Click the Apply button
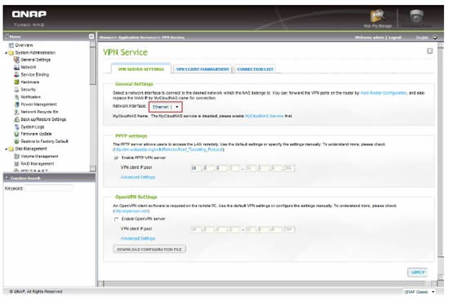Viewport: 449px width, 301px height. click(x=418, y=272)
